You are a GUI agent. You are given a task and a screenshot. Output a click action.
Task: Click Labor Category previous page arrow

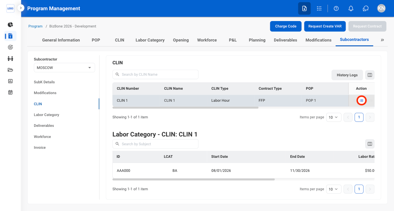click(348, 189)
